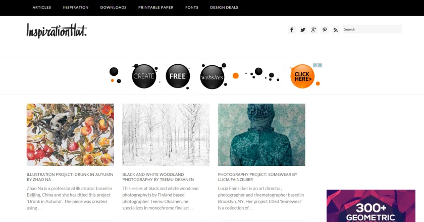The height and width of the screenshot is (222, 424).
Task: Open the Twitter social icon
Action: coord(302,30)
